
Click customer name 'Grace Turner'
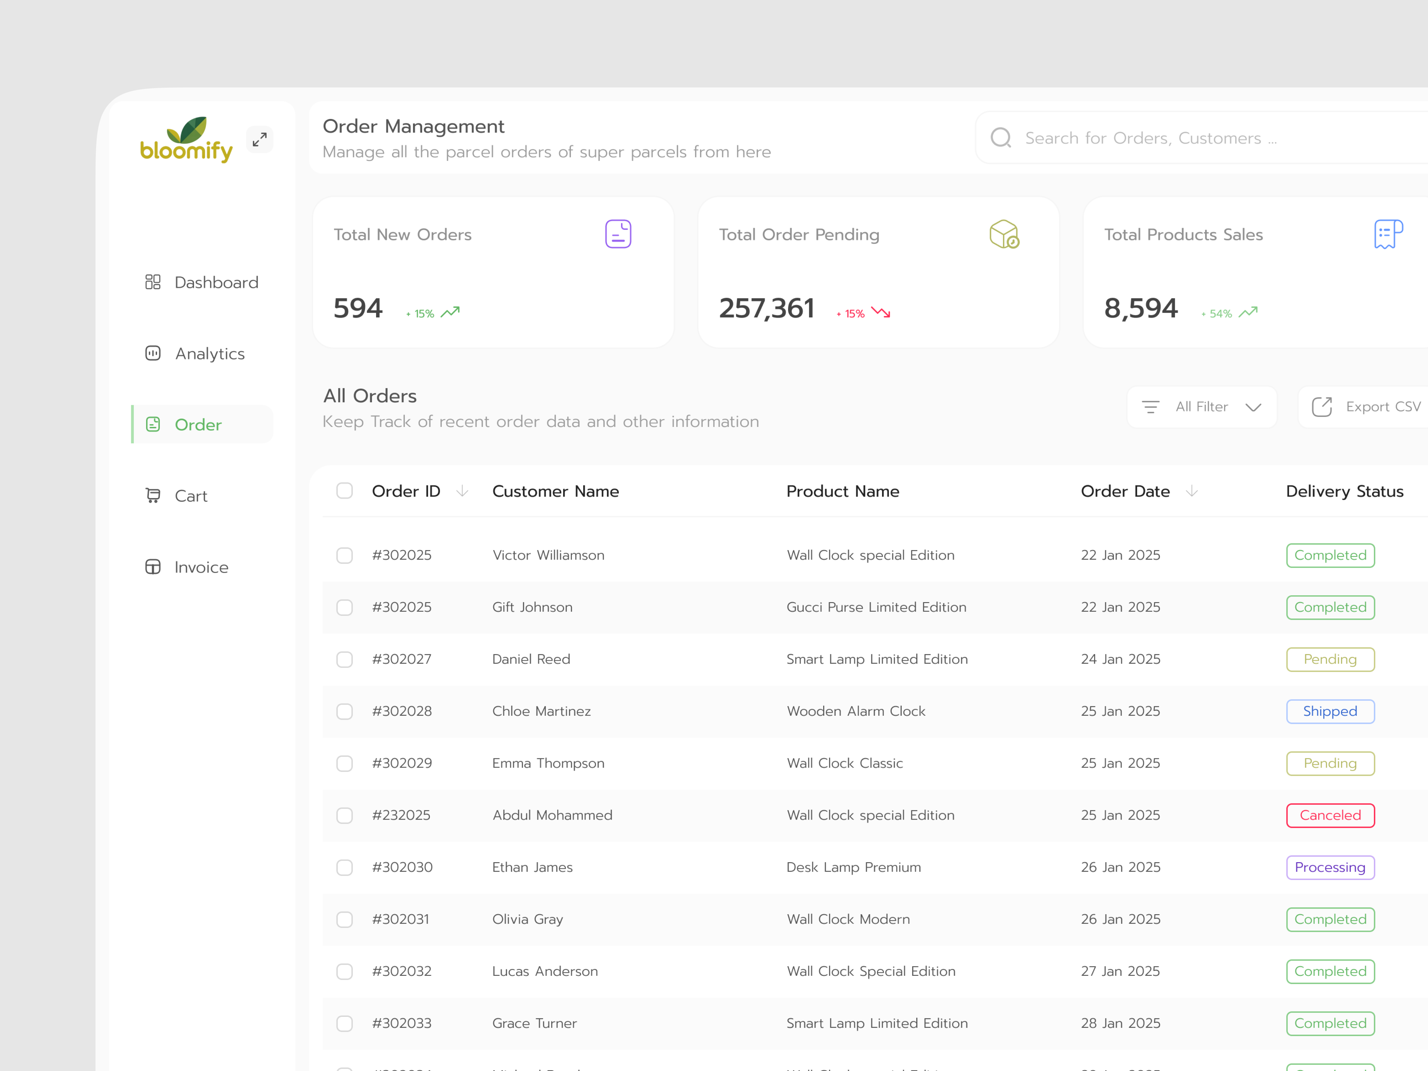[x=535, y=1023]
